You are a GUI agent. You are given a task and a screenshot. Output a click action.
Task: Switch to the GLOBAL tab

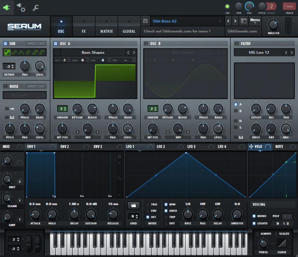pyautogui.click(x=129, y=27)
